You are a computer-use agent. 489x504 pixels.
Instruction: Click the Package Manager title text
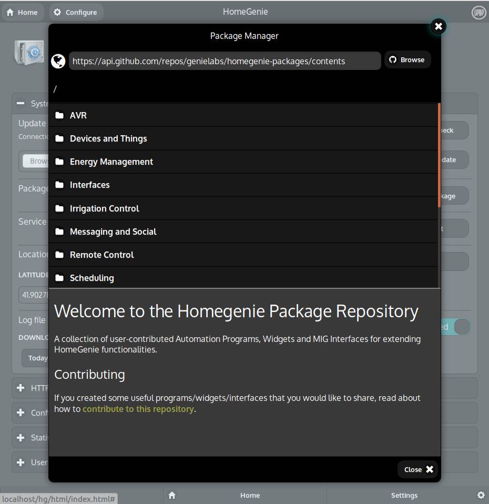coord(244,36)
